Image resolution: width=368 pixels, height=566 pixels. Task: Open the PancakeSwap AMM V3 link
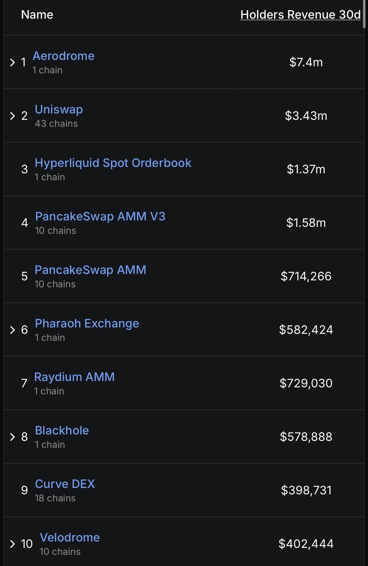[x=100, y=217]
